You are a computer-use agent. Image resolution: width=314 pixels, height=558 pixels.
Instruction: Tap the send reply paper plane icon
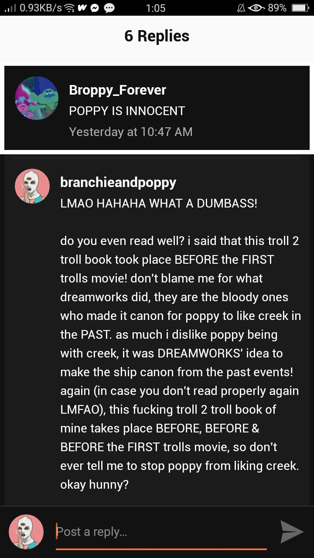point(291,532)
